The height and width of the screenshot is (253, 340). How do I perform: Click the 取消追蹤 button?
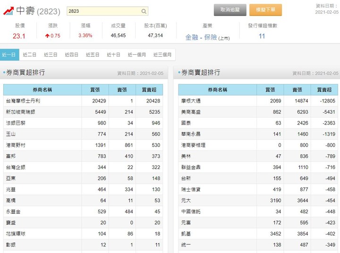point(230,10)
